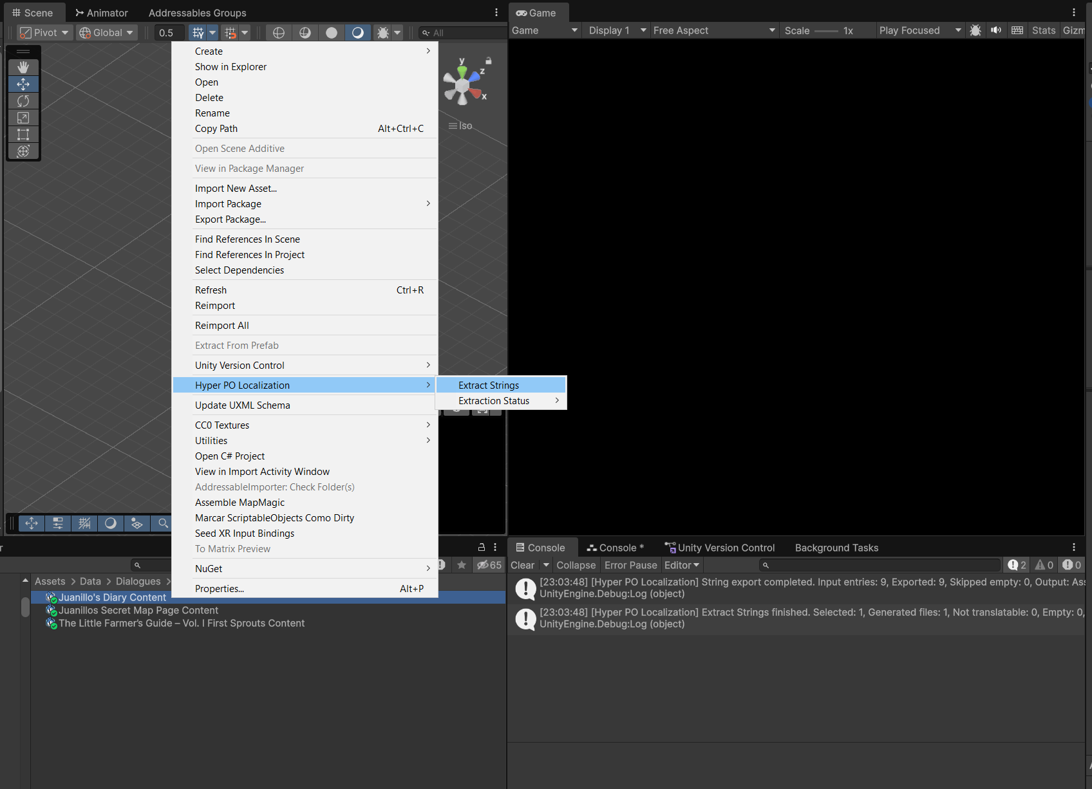
Task: Open the scene search magnifier in bottom overlay
Action: click(162, 523)
